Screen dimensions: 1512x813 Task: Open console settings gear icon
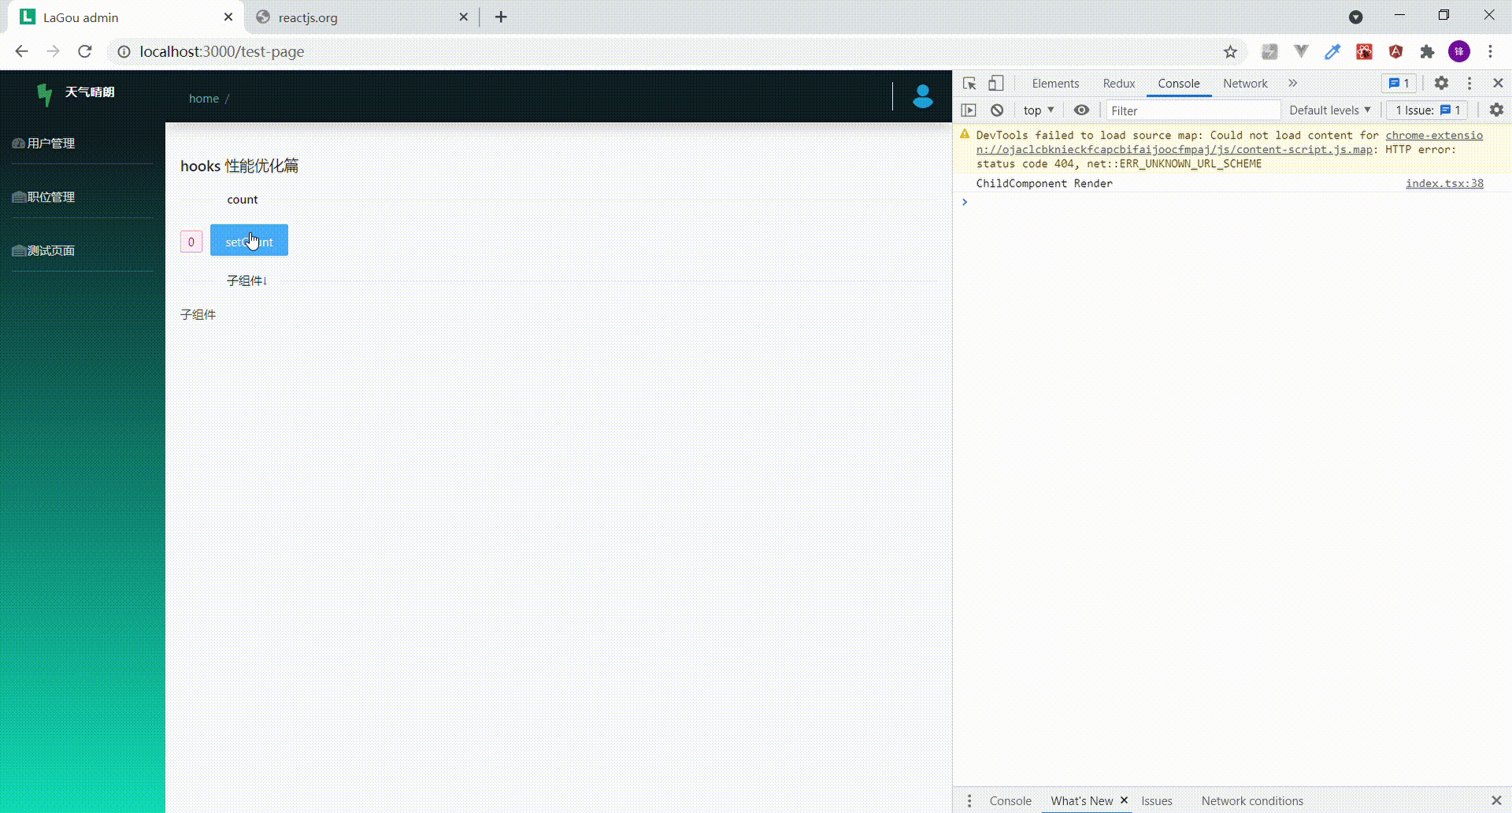(1496, 110)
